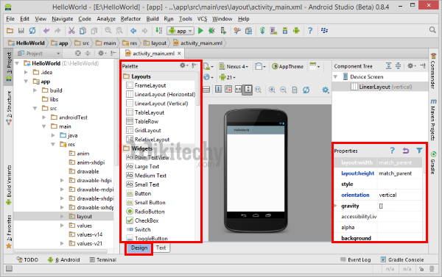Click the designer refresh icon
The height and width of the screenshot is (277, 442).
(x=306, y=90)
